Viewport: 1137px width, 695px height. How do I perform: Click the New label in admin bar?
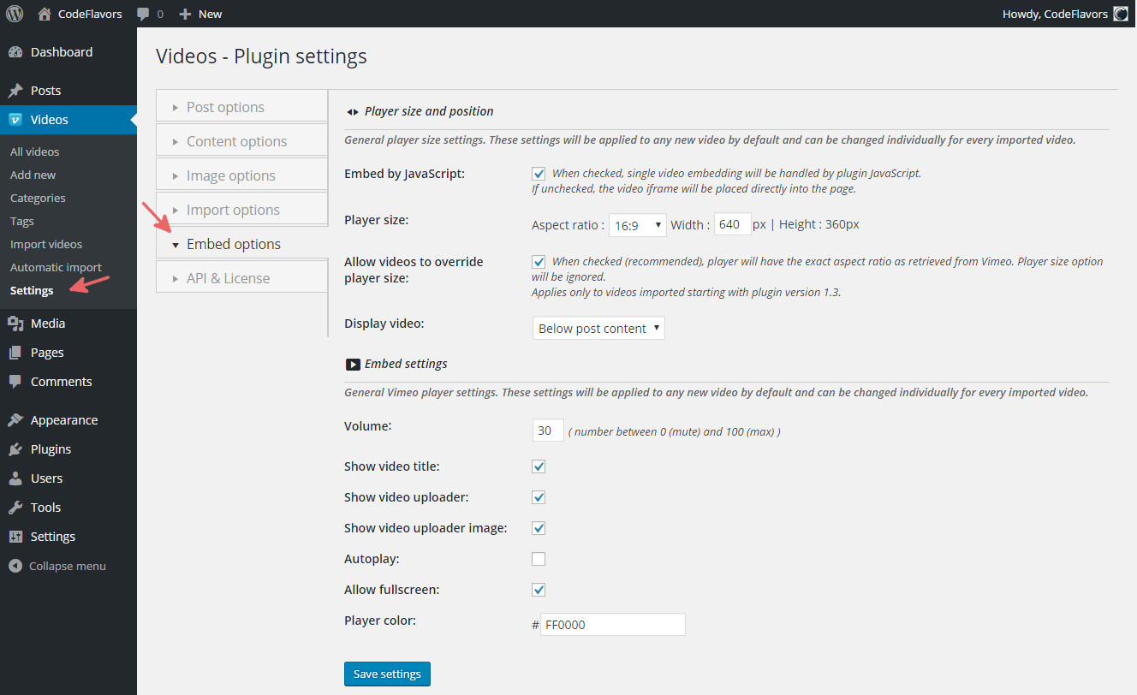click(x=210, y=14)
